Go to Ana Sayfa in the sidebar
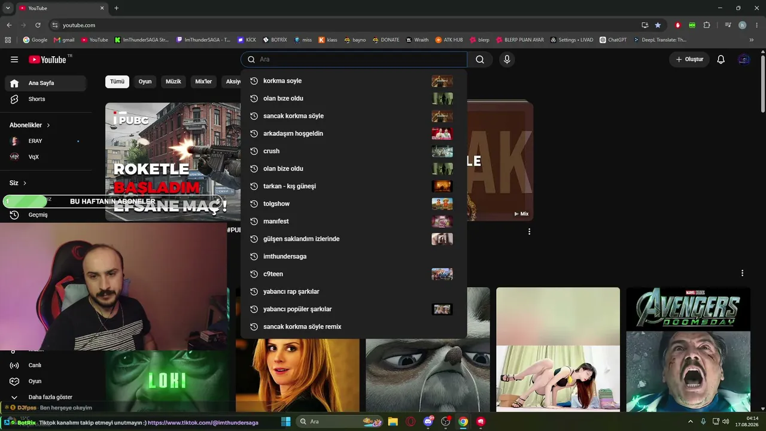 pos(45,83)
